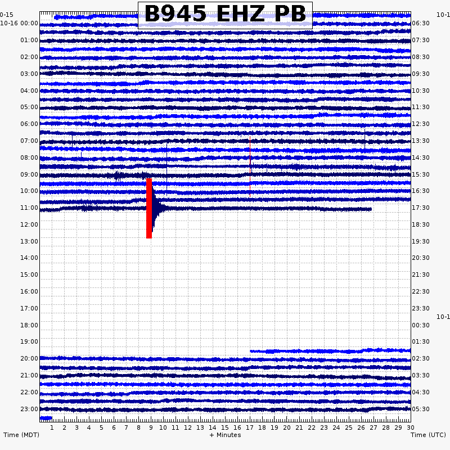Click the "12:30" UTC time label

click(x=421, y=124)
